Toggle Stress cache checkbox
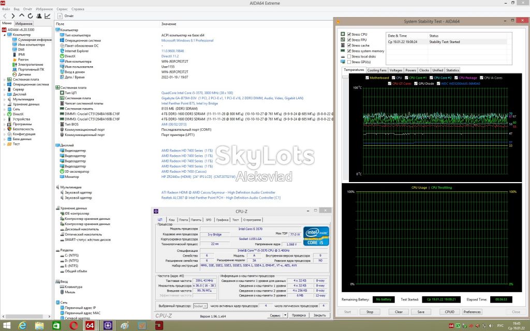This screenshot has width=530, height=331. click(349, 46)
